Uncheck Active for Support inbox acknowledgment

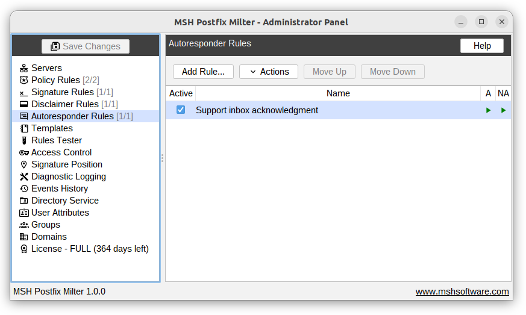(x=181, y=110)
